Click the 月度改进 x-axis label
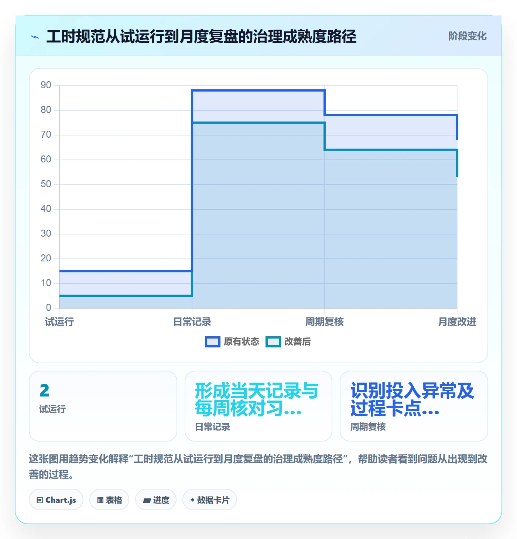 (x=457, y=322)
